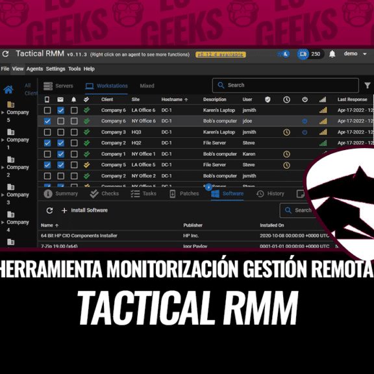Viewport: 374px width, 374px height.
Task: Open the View menu
Action: (x=18, y=69)
